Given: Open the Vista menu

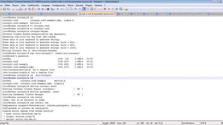Looking at the screenshot, I should click(x=23, y=5).
